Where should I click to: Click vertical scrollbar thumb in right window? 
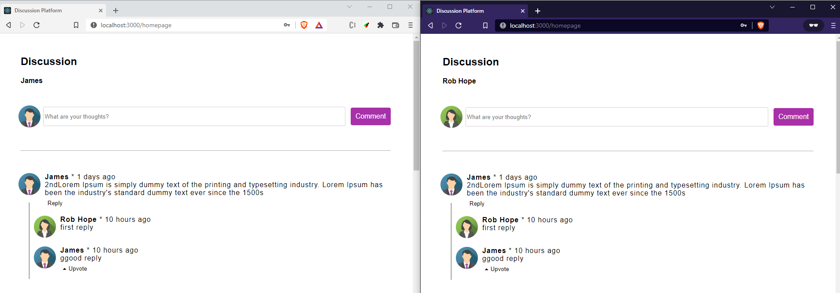[x=838, y=108]
